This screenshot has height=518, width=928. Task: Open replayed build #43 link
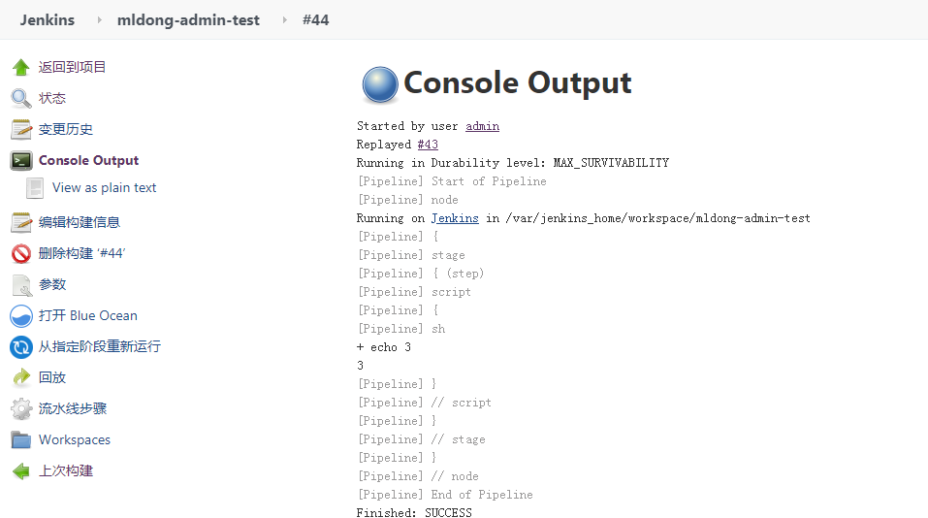[x=428, y=145]
